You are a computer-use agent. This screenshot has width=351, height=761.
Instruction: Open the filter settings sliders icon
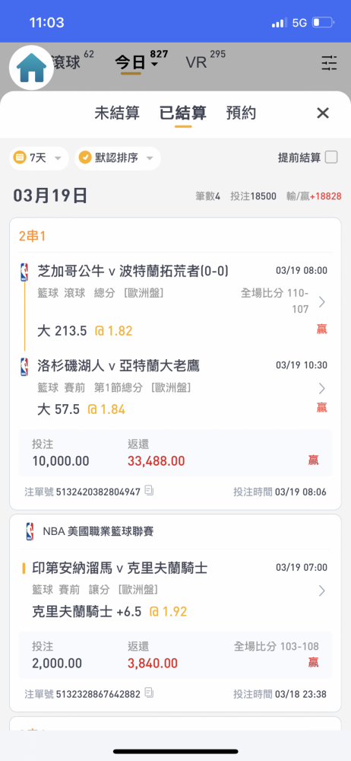click(x=329, y=63)
